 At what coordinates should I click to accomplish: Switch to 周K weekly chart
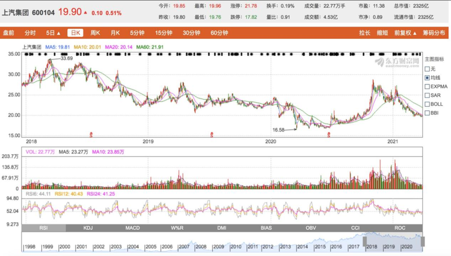[95, 33]
